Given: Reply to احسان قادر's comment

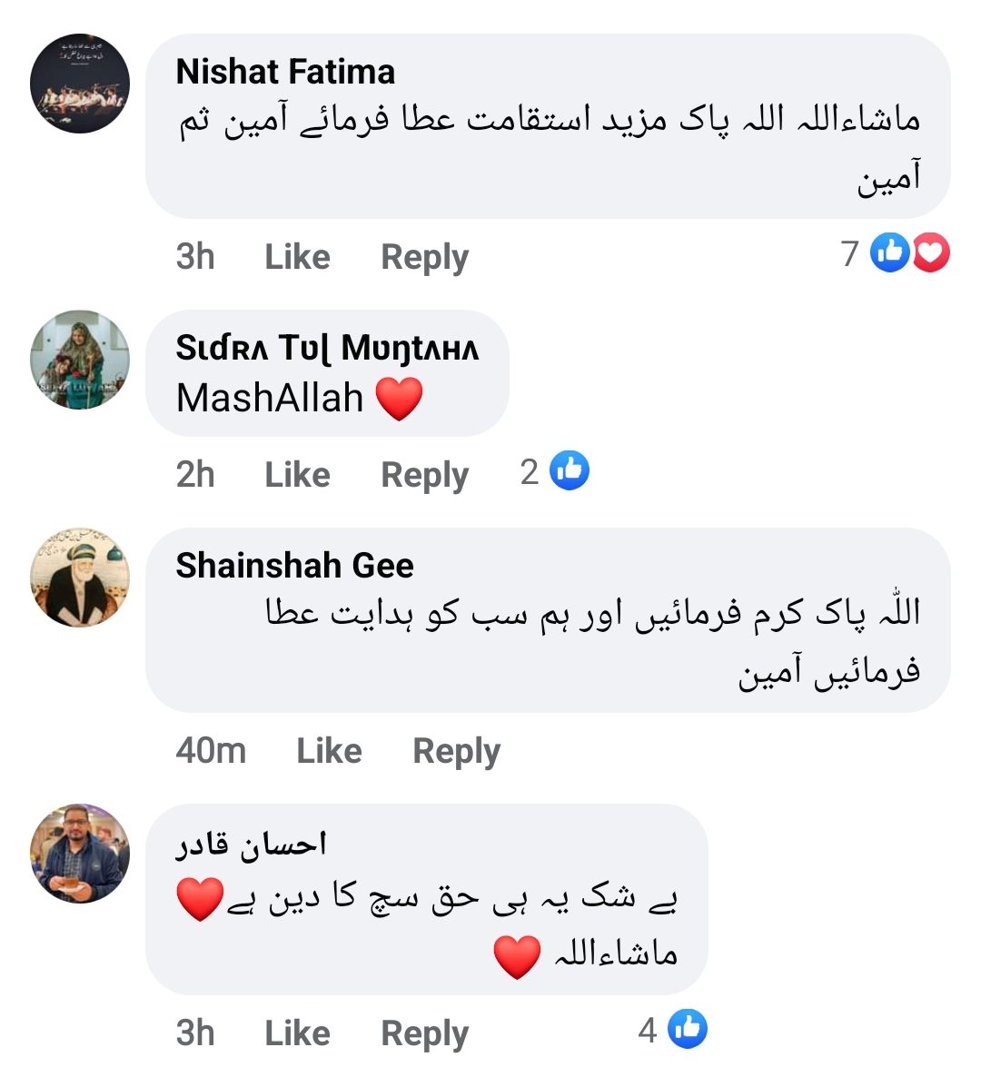Looking at the screenshot, I should (424, 1032).
